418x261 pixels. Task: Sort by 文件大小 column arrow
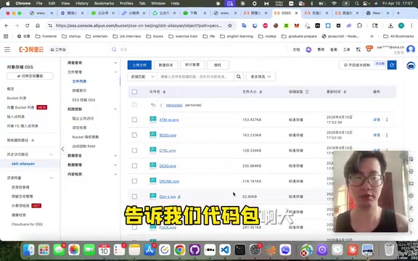pos(261,92)
